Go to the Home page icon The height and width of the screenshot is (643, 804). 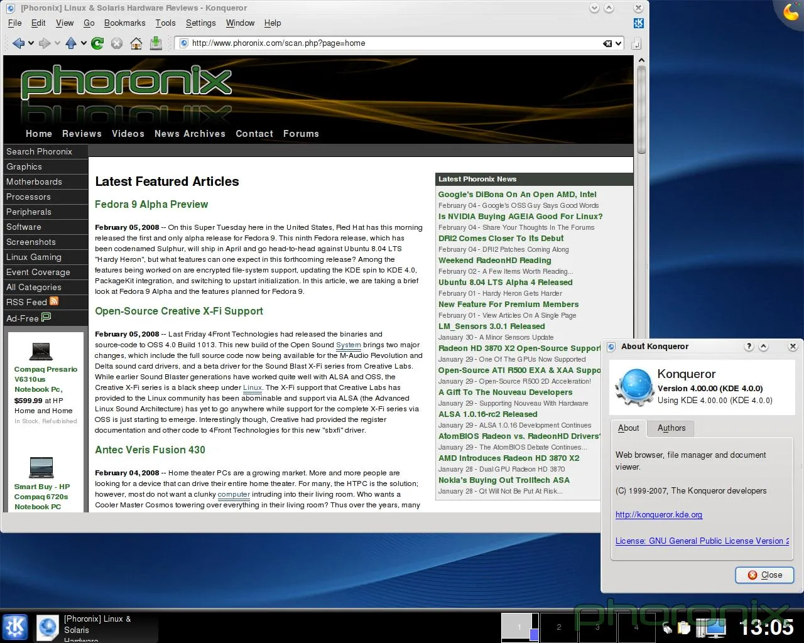(x=136, y=43)
